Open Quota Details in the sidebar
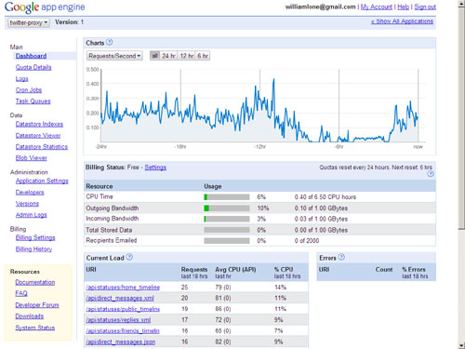 (x=33, y=67)
